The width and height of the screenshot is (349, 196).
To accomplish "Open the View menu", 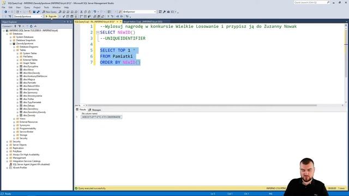I will 18,7.
